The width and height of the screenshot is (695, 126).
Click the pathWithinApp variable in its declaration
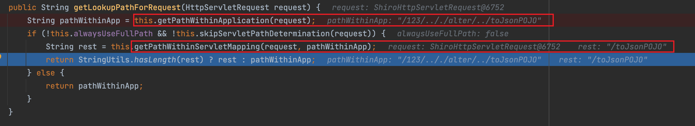(x=90, y=21)
